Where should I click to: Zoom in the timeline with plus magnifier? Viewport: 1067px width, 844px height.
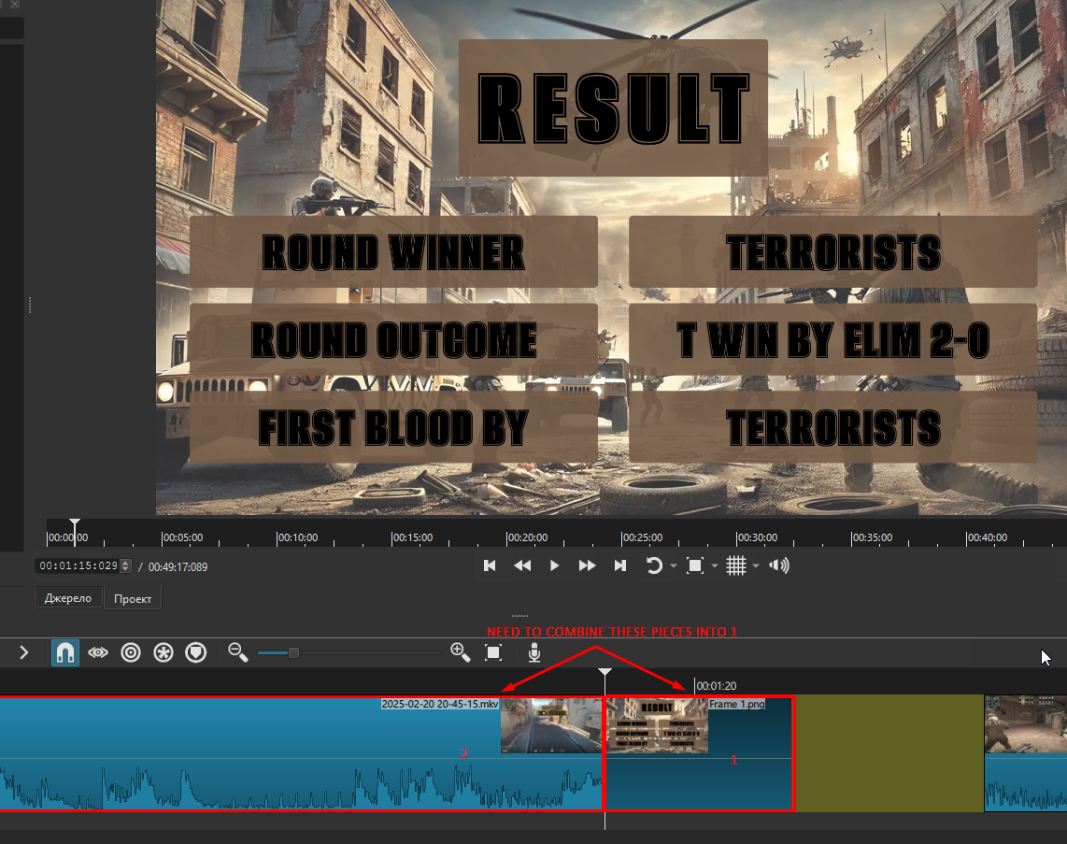point(461,652)
